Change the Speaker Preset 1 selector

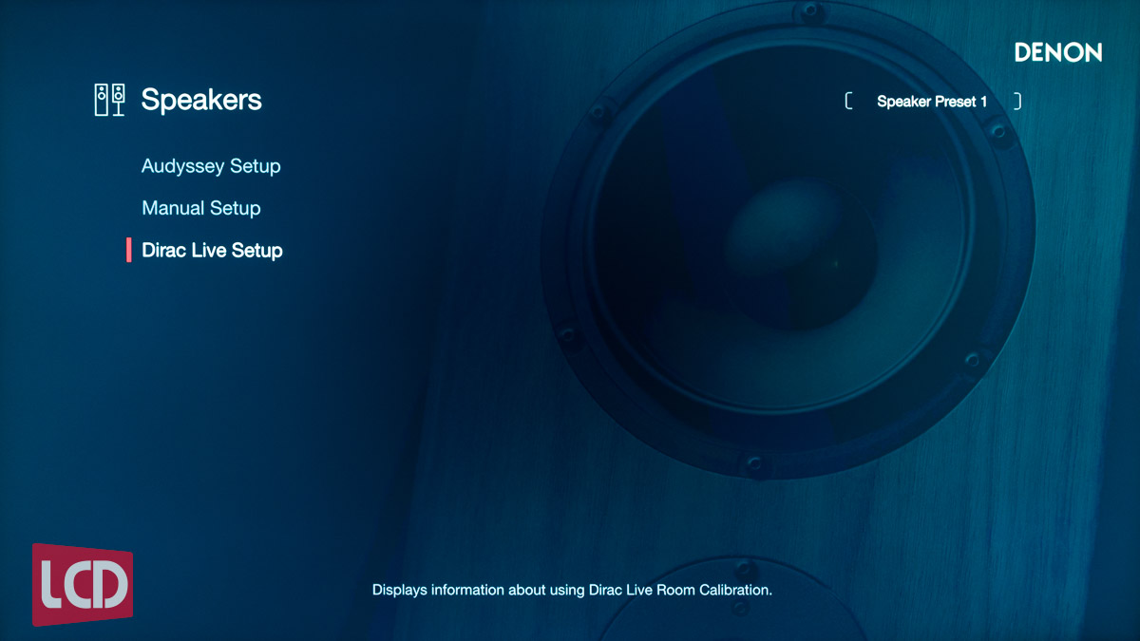[933, 102]
